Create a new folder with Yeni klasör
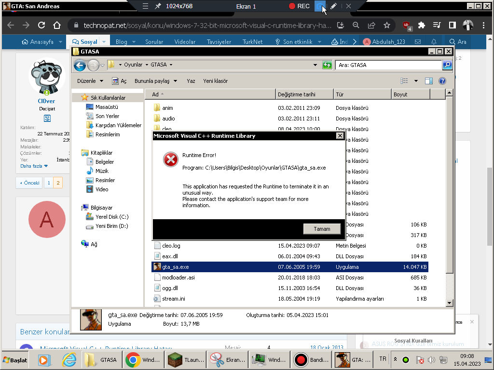This screenshot has height=370, width=494. tap(215, 81)
